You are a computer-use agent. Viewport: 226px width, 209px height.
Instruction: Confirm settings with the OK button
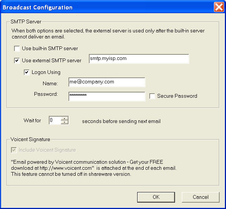pyautogui.click(x=156, y=197)
